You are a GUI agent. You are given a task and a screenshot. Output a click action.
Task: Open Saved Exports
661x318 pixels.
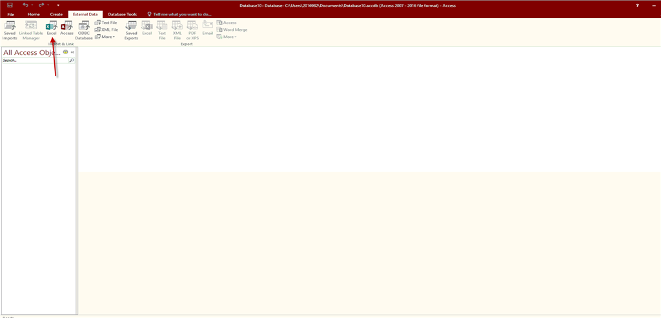131,30
